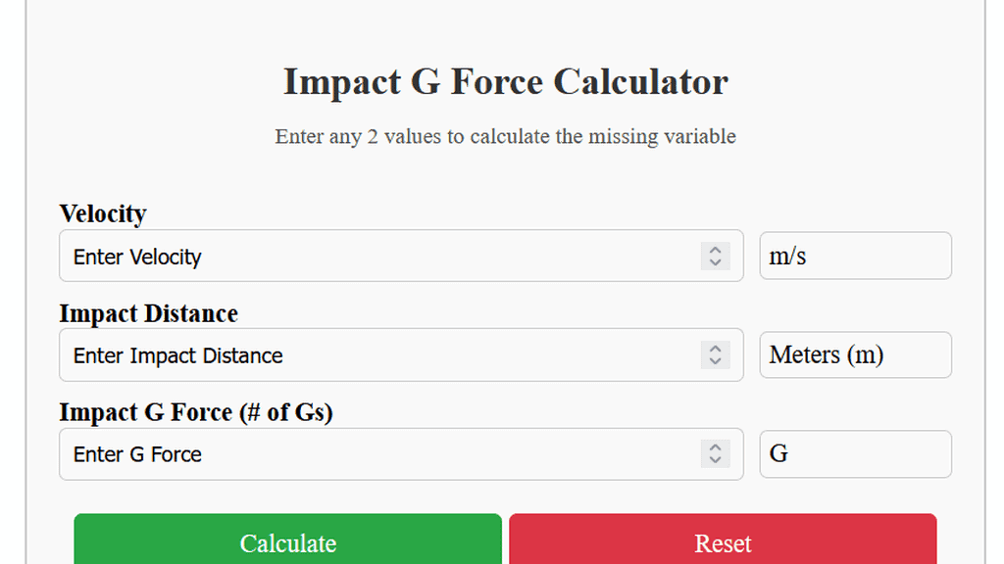Select the Velocity field label
Viewport: 1004px width, 564px height.
point(103,213)
